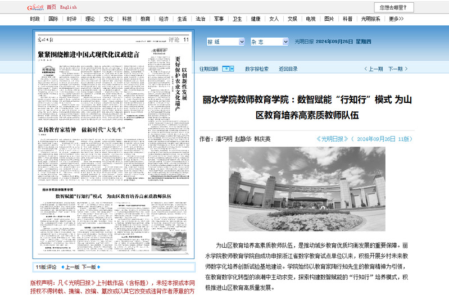Open the 光明报系 menu item
The image size is (449, 295).
click(x=370, y=19)
